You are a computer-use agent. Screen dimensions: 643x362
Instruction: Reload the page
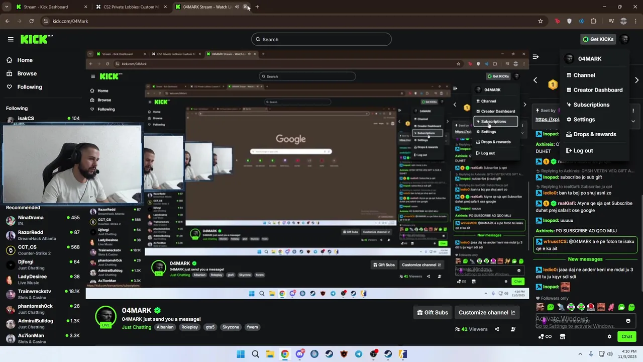(31, 21)
